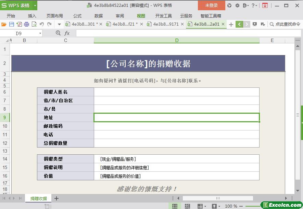Screen dimensions: 303x209
Task: Add a new sheet with plus icon
Action: tap(56, 198)
